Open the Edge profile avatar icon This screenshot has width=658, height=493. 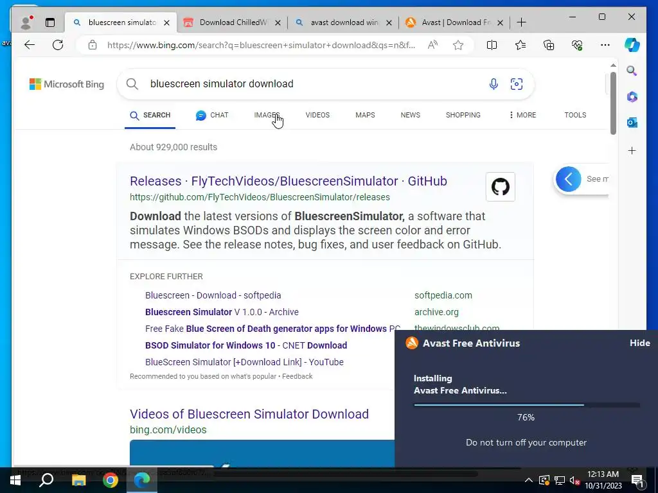pos(26,22)
